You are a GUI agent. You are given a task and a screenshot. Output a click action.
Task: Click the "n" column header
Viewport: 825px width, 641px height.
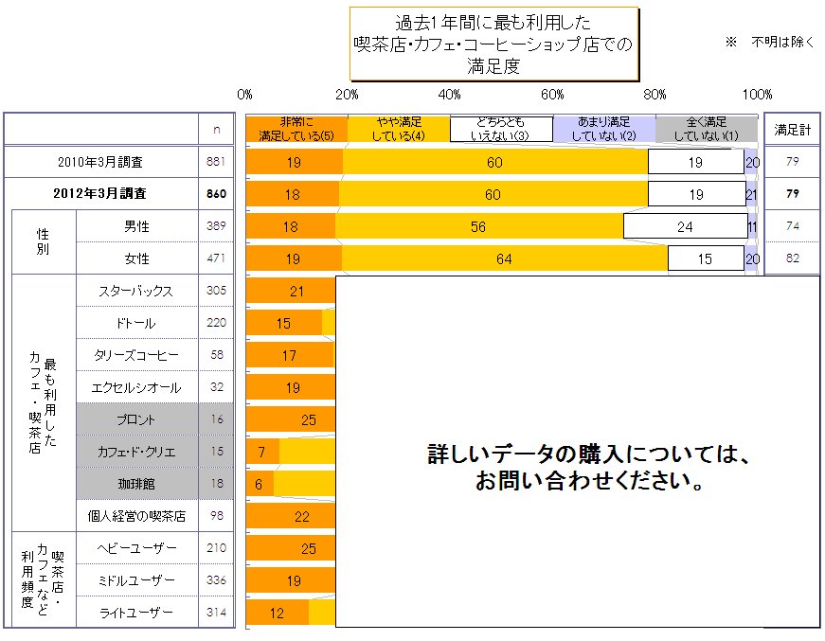216,130
